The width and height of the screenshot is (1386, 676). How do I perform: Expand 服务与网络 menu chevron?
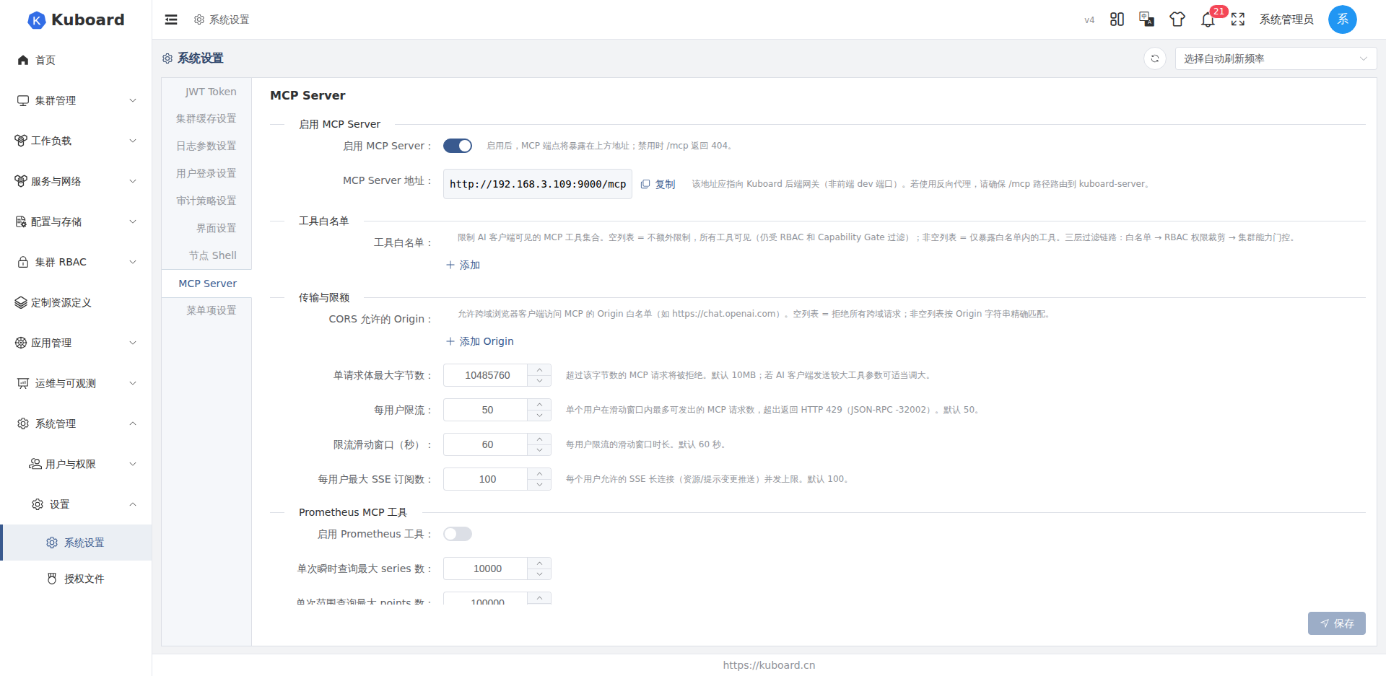click(133, 181)
